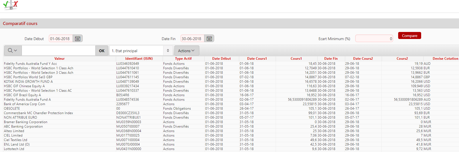
Task: Select the Bank of America Corp Com row
Action: [x=24, y=104]
